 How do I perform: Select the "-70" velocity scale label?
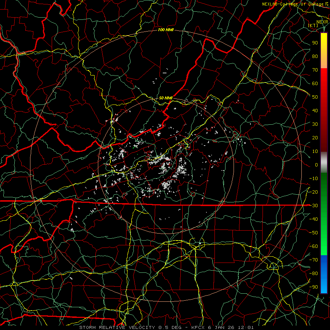click(313, 260)
